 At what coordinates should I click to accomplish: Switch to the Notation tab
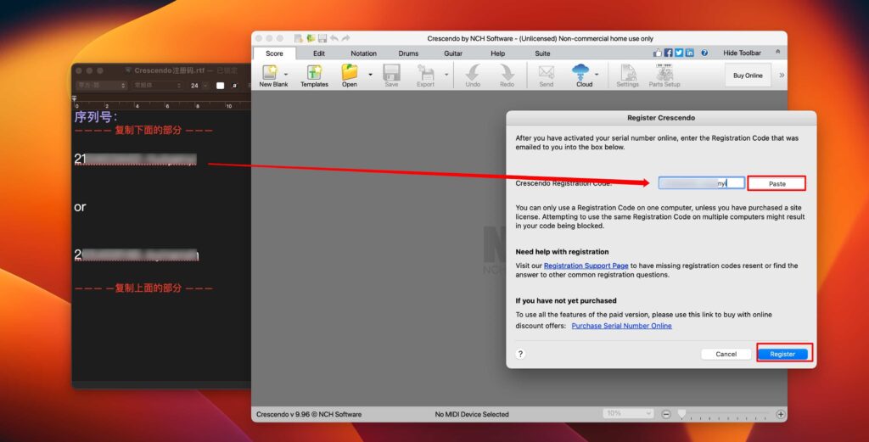363,53
